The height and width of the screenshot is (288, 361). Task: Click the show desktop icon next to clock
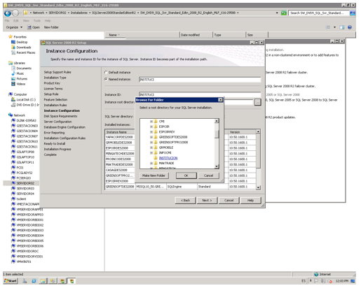(x=353, y=281)
